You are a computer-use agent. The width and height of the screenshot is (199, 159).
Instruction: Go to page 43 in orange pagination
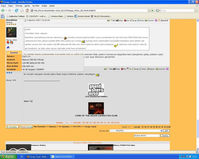click(112, 123)
